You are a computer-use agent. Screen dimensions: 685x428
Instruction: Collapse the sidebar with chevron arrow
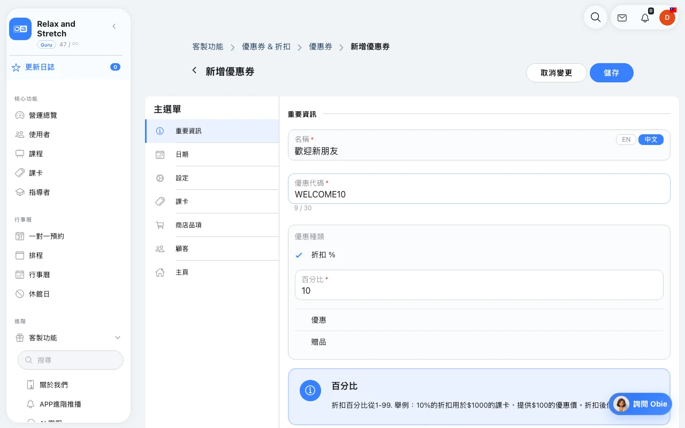[114, 26]
